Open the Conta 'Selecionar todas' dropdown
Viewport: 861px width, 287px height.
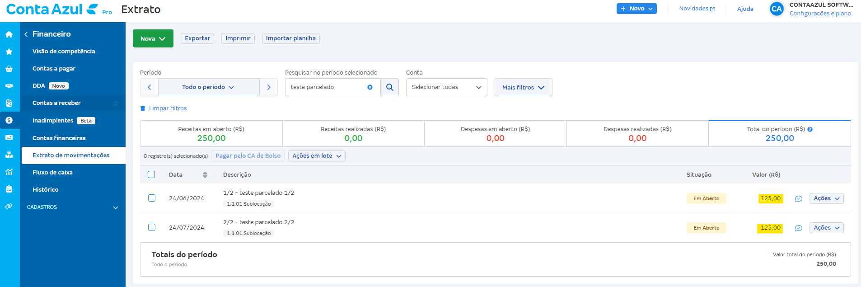tap(446, 87)
